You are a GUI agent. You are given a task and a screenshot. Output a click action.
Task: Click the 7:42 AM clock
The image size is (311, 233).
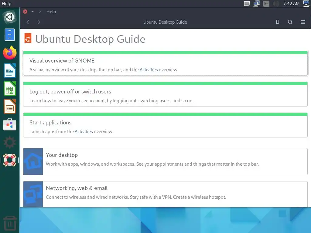click(x=291, y=4)
